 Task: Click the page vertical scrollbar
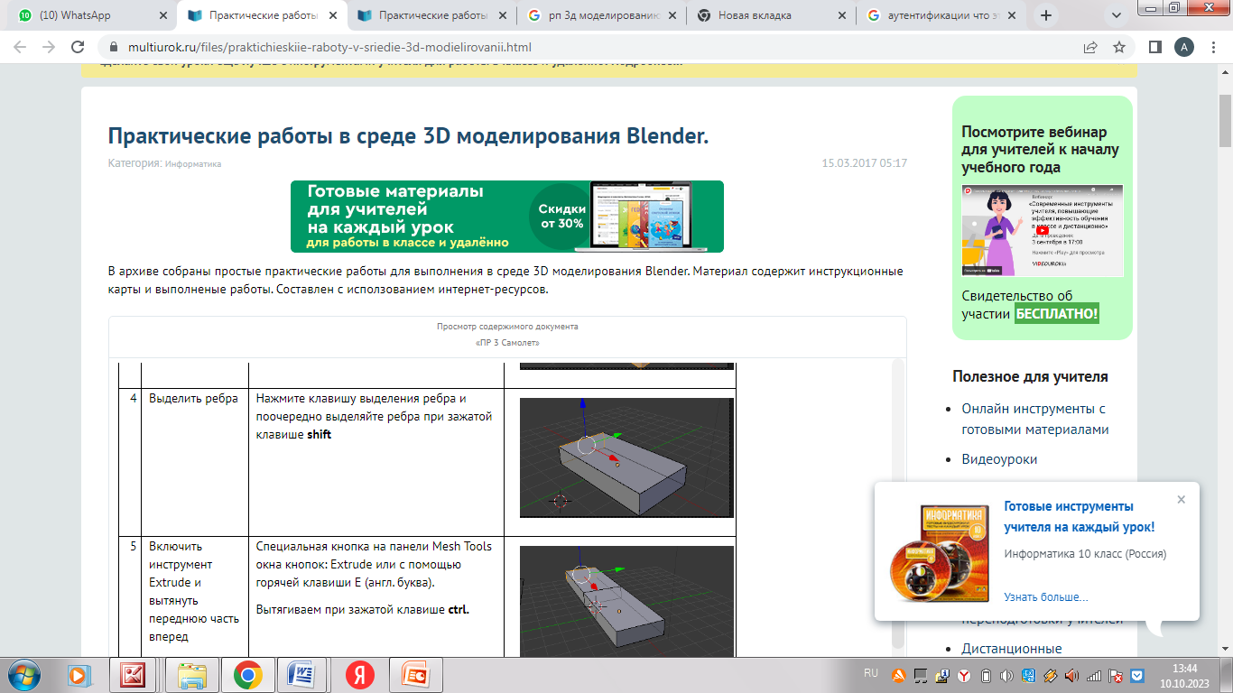[x=1225, y=119]
